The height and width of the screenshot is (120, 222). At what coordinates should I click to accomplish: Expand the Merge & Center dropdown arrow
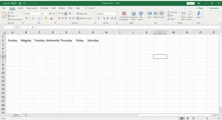(94, 18)
